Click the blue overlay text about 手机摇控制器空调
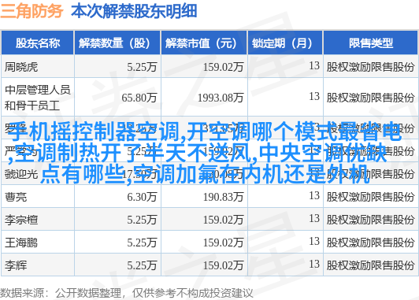 click(x=206, y=153)
